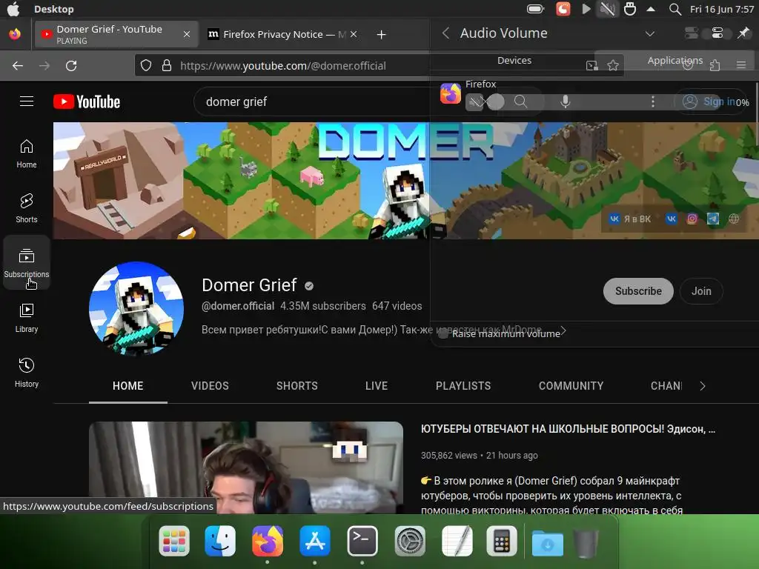Select the channel HOME tab

[127, 386]
